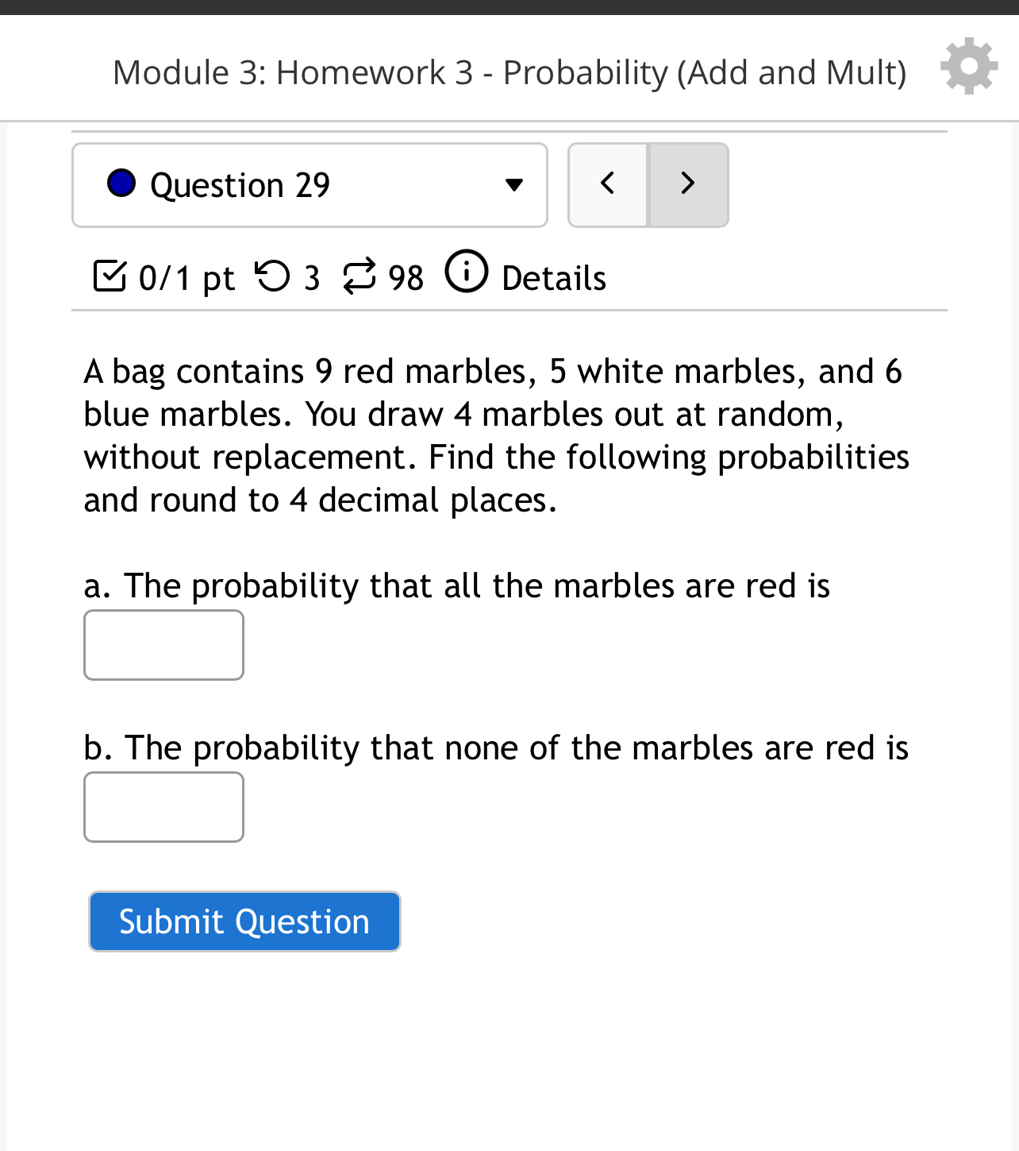1019x1151 pixels.
Task: Advance to the next question with right chevron
Action: (687, 184)
